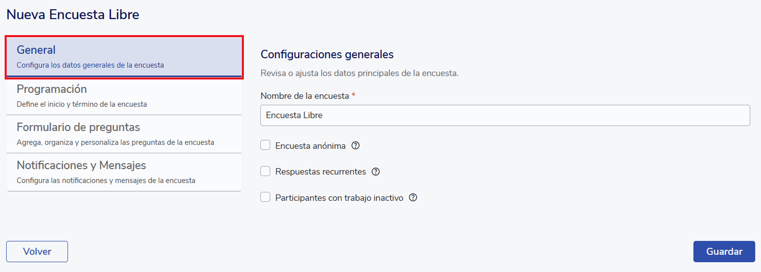761x272 pixels.
Task: Enable the Encuesta anónima checkbox
Action: [x=266, y=146]
